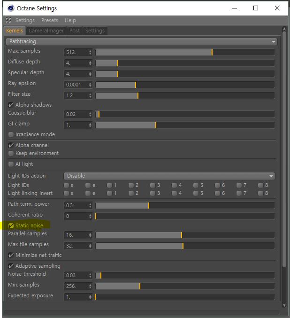Click the Max tile samples stepper arrows

point(90,246)
